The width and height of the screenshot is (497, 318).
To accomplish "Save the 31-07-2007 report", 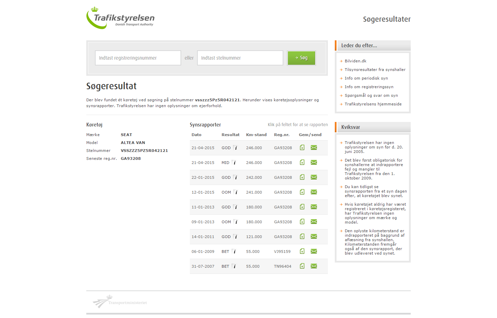I will (x=302, y=266).
